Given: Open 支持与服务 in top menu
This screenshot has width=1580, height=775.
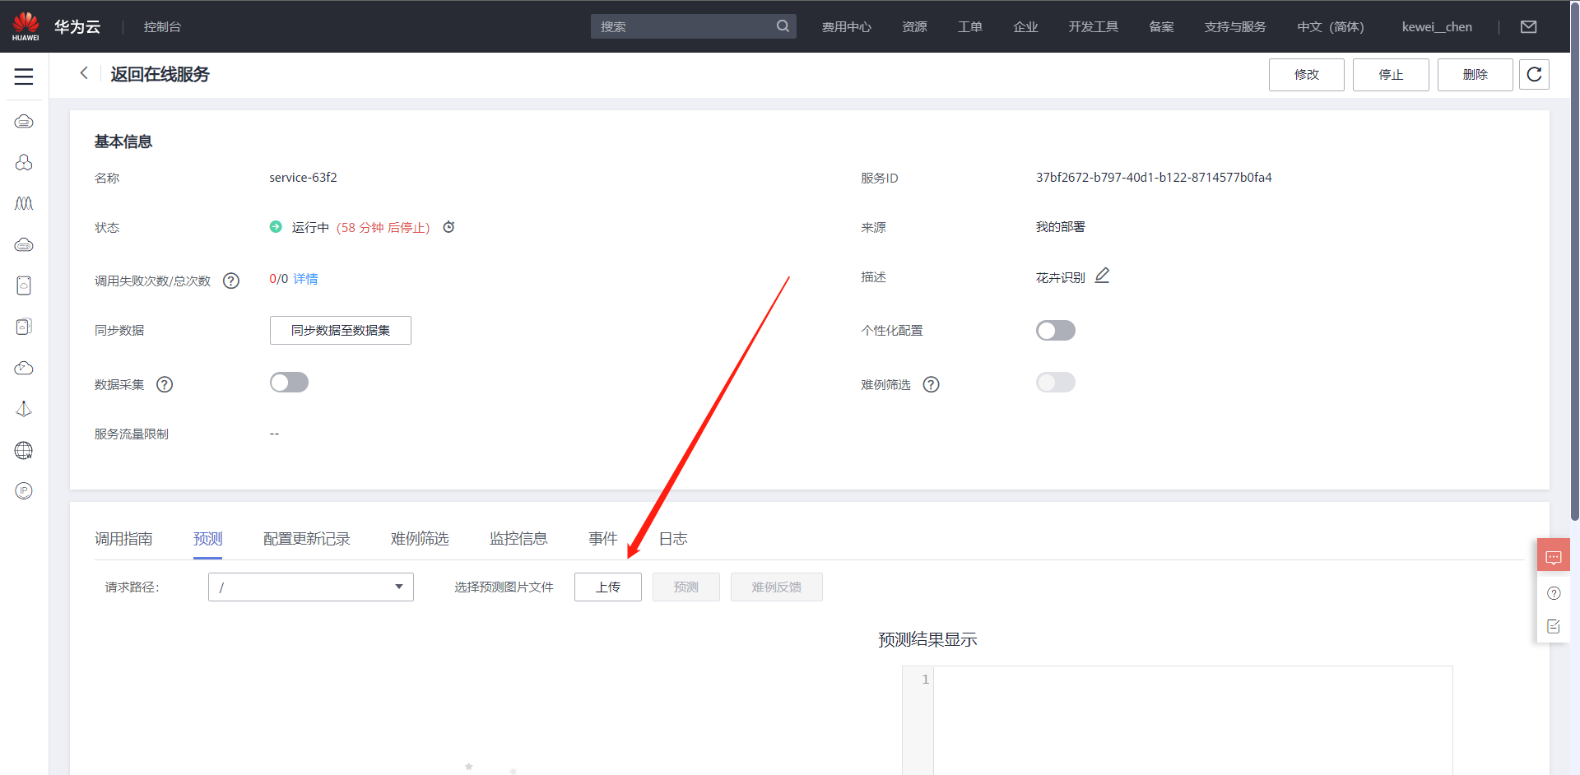Looking at the screenshot, I should click(1235, 27).
